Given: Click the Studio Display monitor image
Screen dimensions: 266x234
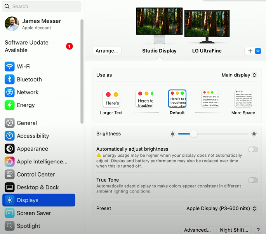Looking at the screenshot, I should [159, 25].
